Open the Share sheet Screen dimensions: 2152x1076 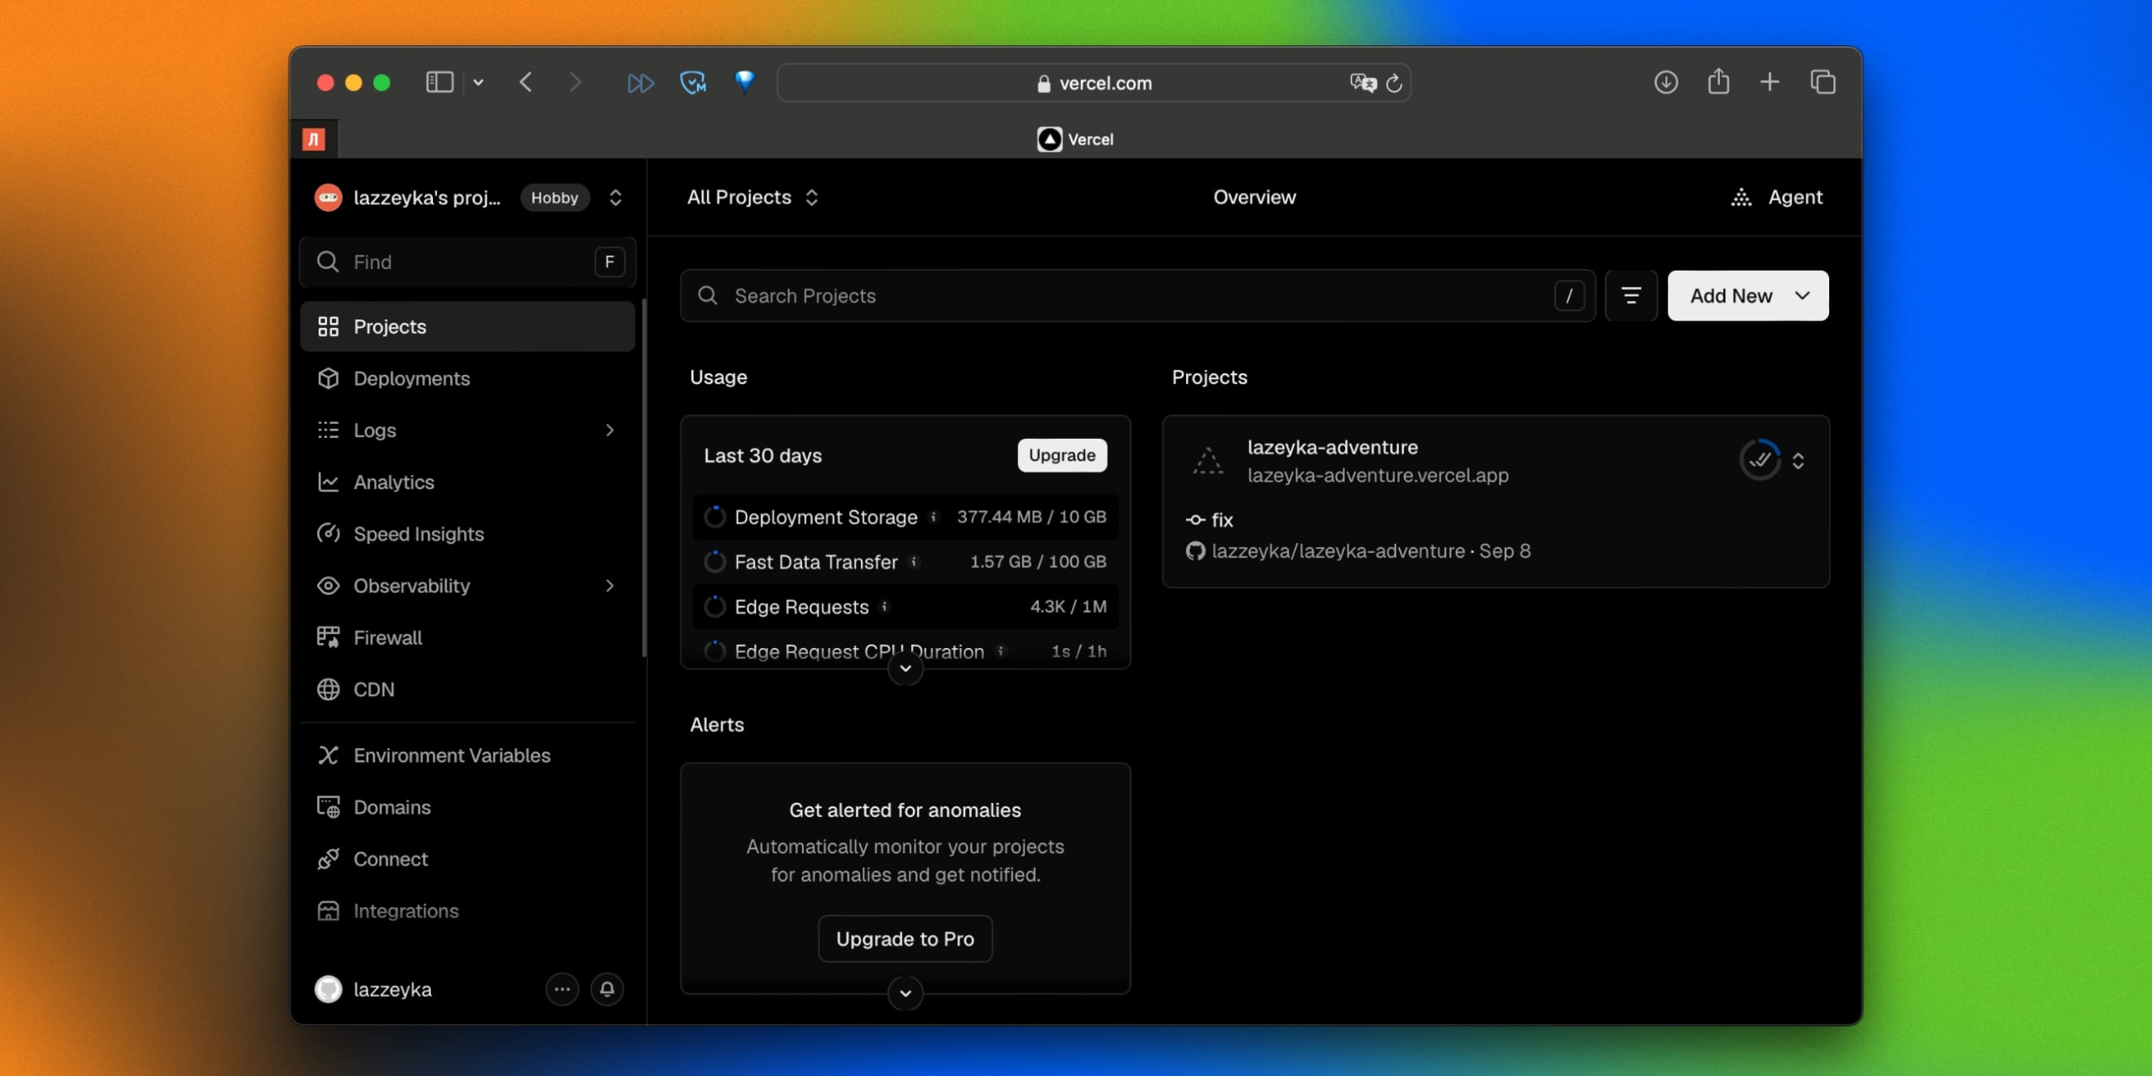[x=1718, y=81]
